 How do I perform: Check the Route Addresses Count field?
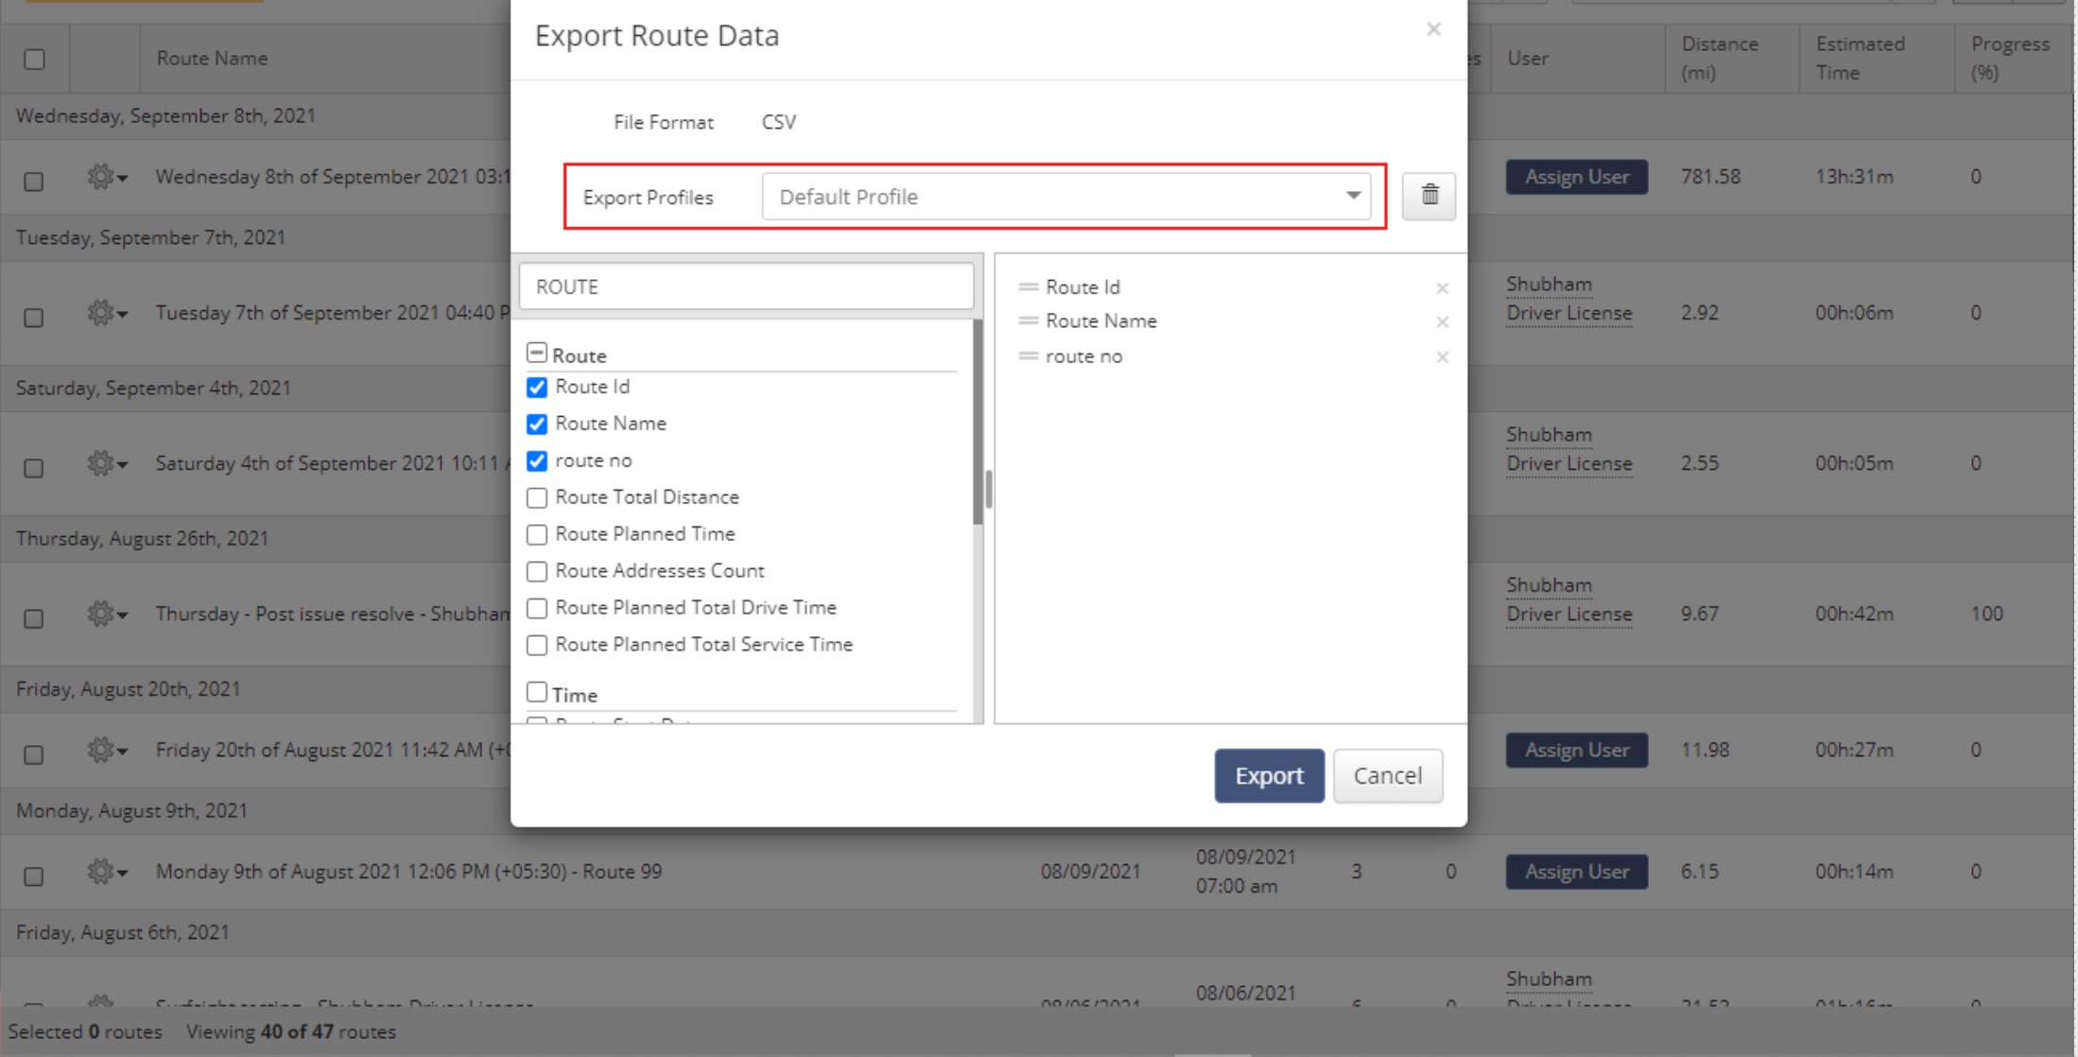[537, 572]
